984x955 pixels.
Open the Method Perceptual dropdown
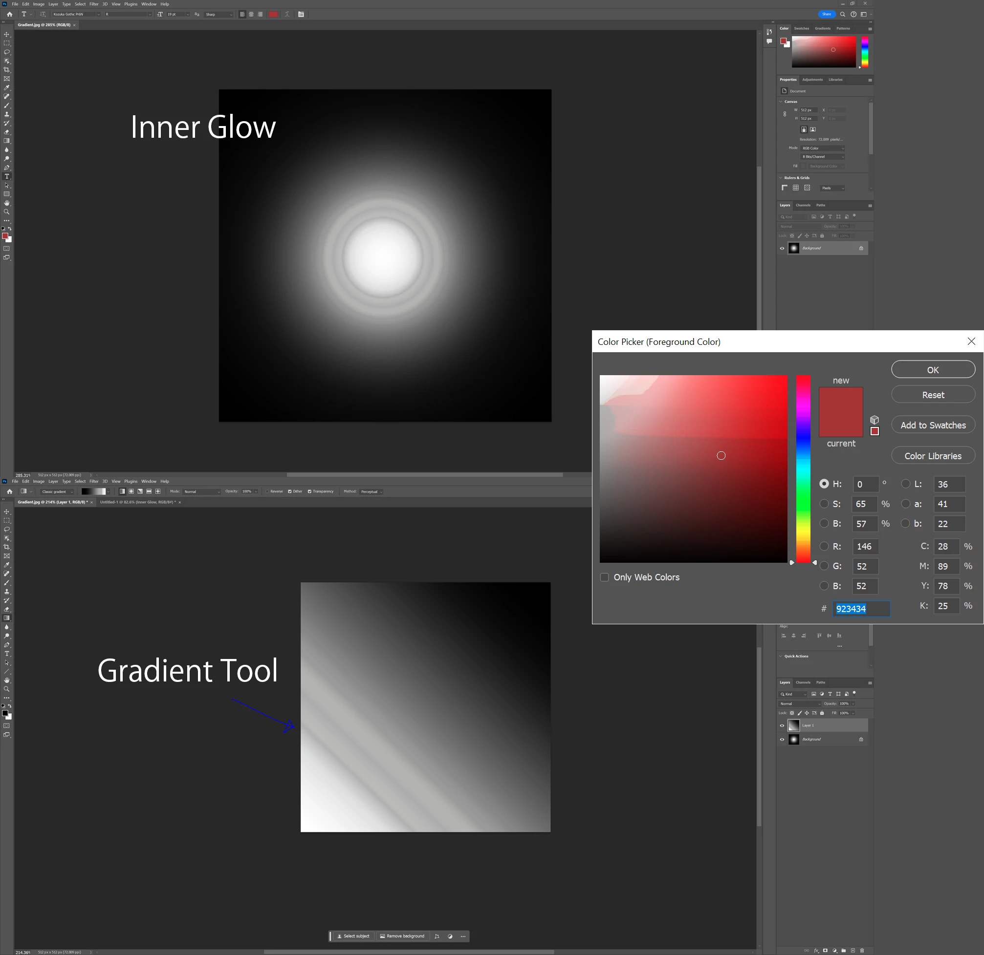371,491
